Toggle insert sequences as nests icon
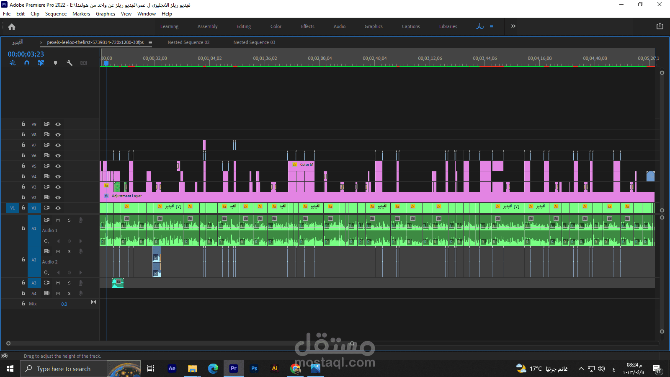This screenshot has height=377, width=670. [13, 63]
